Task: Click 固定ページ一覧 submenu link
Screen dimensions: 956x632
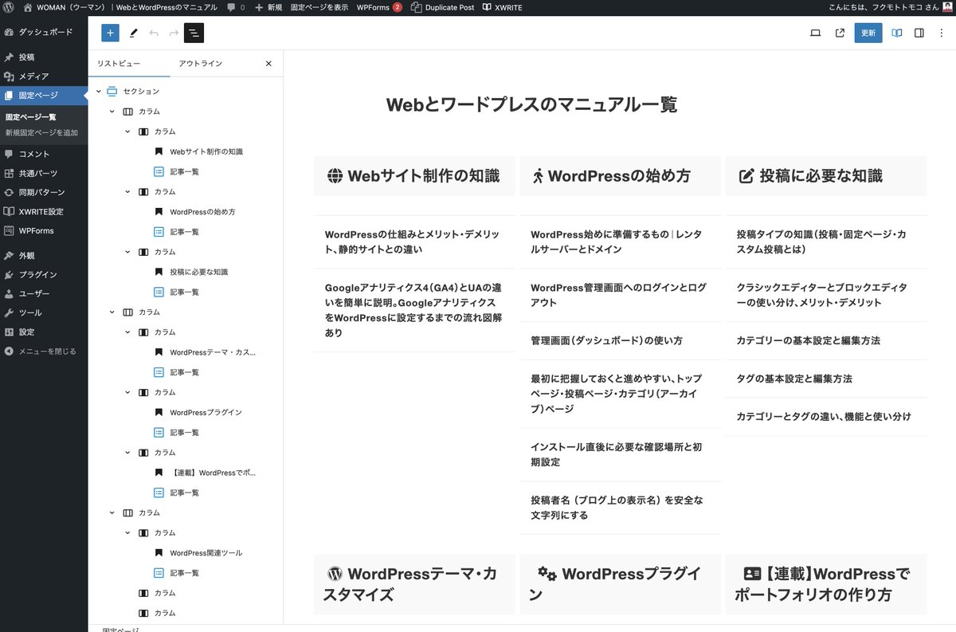Action: 31,116
